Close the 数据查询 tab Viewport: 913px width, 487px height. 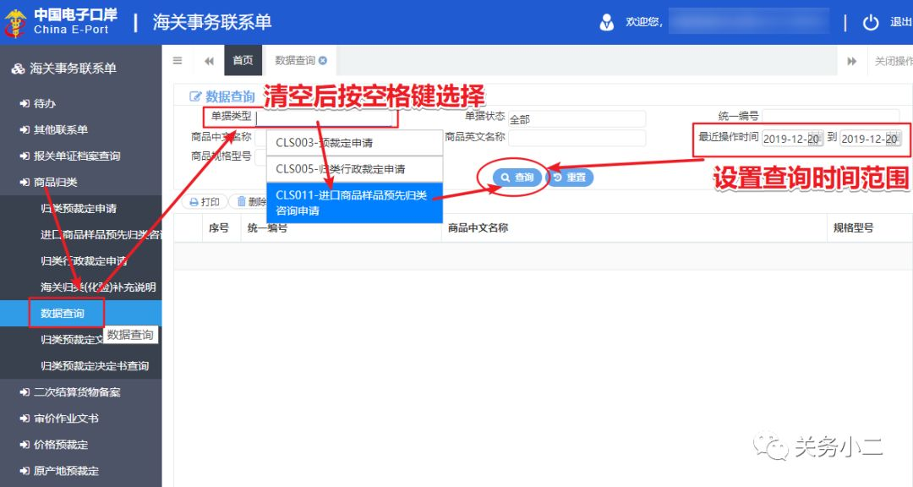[x=323, y=60]
